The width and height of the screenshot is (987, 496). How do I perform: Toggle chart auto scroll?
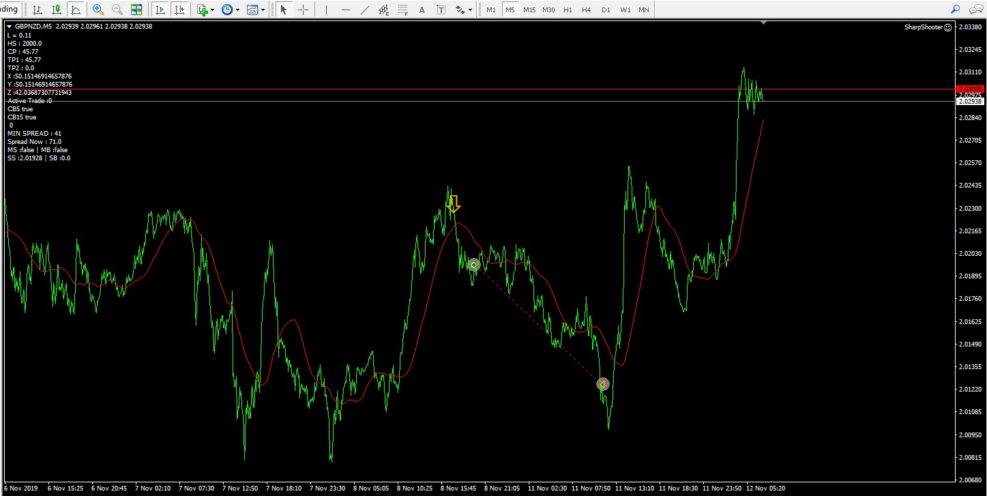(160, 10)
